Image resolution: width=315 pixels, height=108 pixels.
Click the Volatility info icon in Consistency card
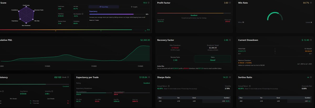[52, 91]
